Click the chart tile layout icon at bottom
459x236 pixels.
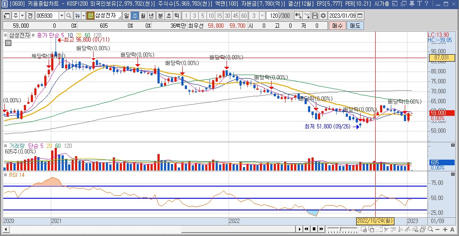[x=364, y=229]
